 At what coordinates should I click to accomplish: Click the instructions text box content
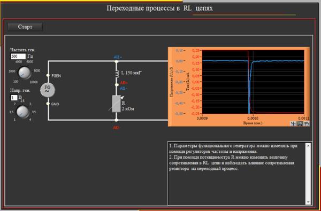pyautogui.click(x=236, y=173)
